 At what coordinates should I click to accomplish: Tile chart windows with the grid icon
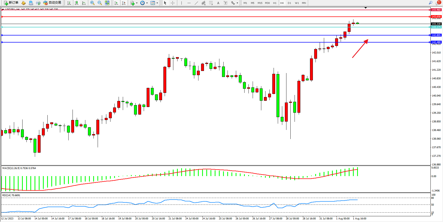pos(107,3)
